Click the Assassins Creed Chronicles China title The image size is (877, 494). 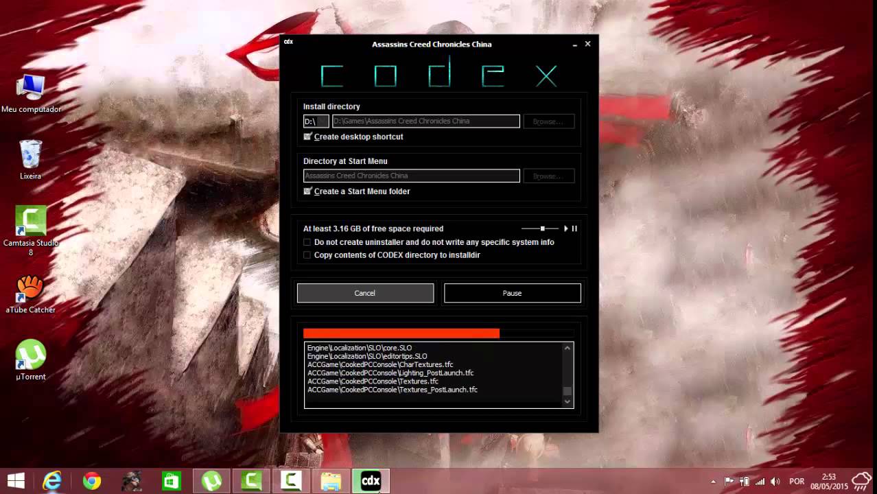[432, 44]
